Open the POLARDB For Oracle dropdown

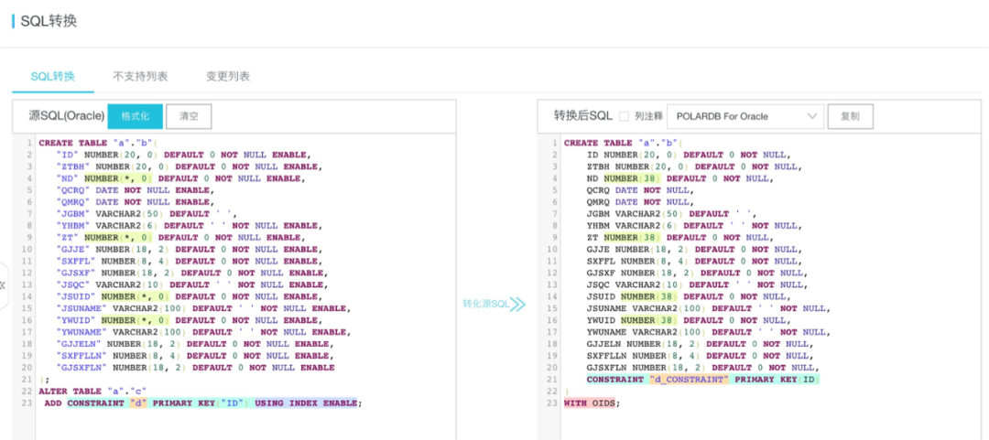coord(744,116)
